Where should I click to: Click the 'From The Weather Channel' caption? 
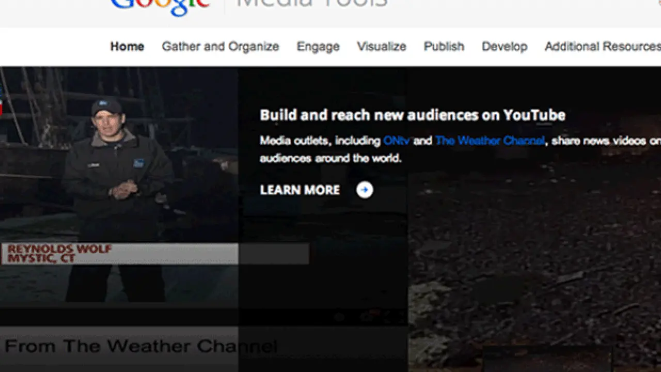pos(140,346)
